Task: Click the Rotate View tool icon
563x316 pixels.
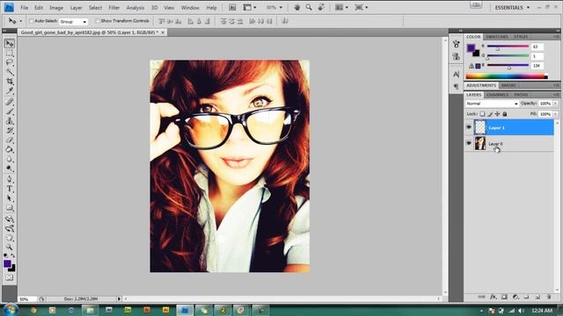Action: pos(321,7)
